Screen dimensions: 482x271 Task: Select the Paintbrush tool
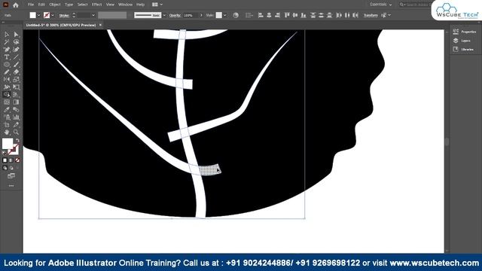pos(16,65)
